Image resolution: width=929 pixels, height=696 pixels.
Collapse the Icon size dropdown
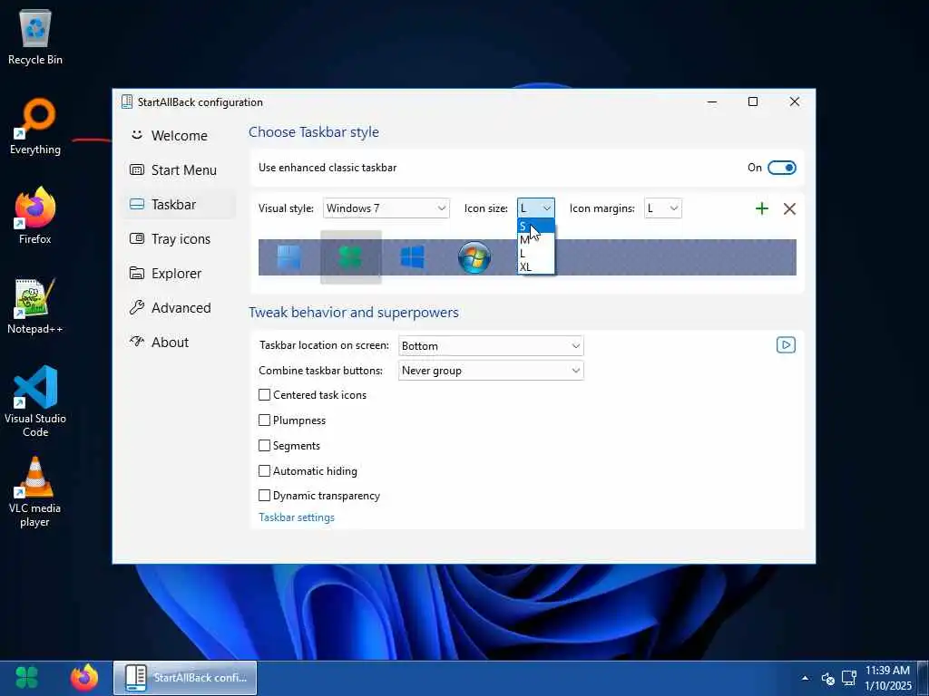535,208
